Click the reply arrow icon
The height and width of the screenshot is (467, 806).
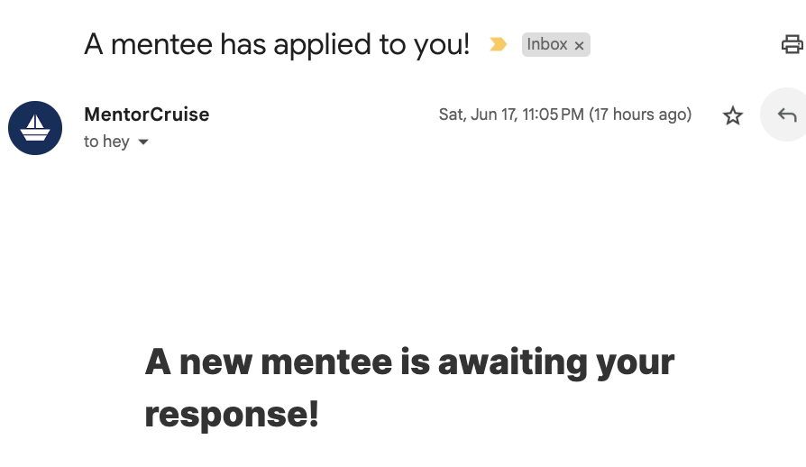786,114
